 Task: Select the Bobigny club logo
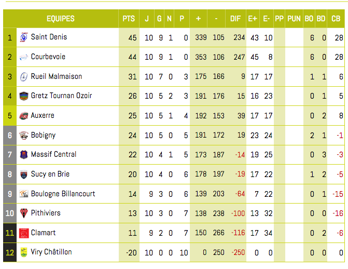pos(24,135)
